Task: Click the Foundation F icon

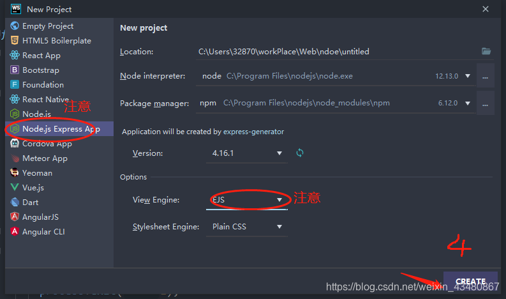Action: point(15,85)
